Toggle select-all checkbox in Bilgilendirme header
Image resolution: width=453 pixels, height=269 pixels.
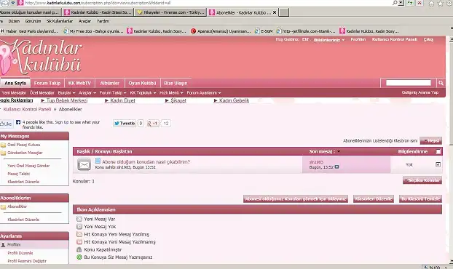point(438,152)
